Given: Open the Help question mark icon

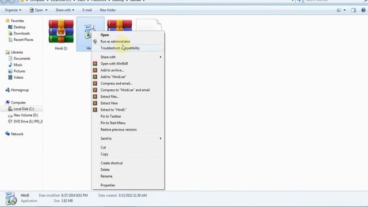Looking at the screenshot, I should coord(363,10).
